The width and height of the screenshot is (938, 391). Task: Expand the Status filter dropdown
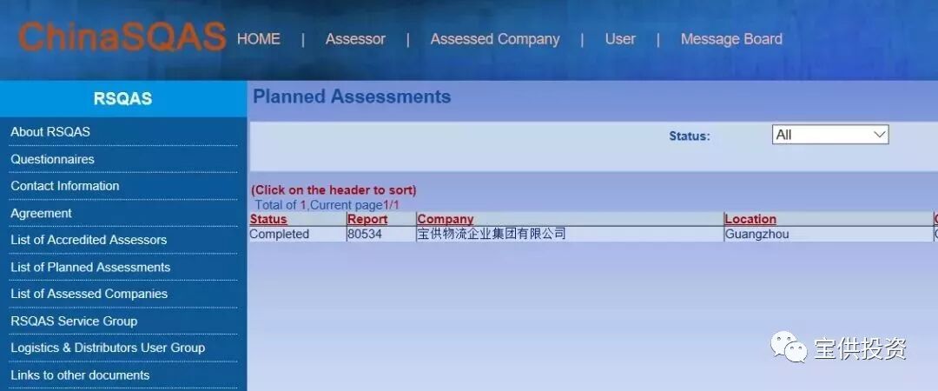tap(830, 135)
